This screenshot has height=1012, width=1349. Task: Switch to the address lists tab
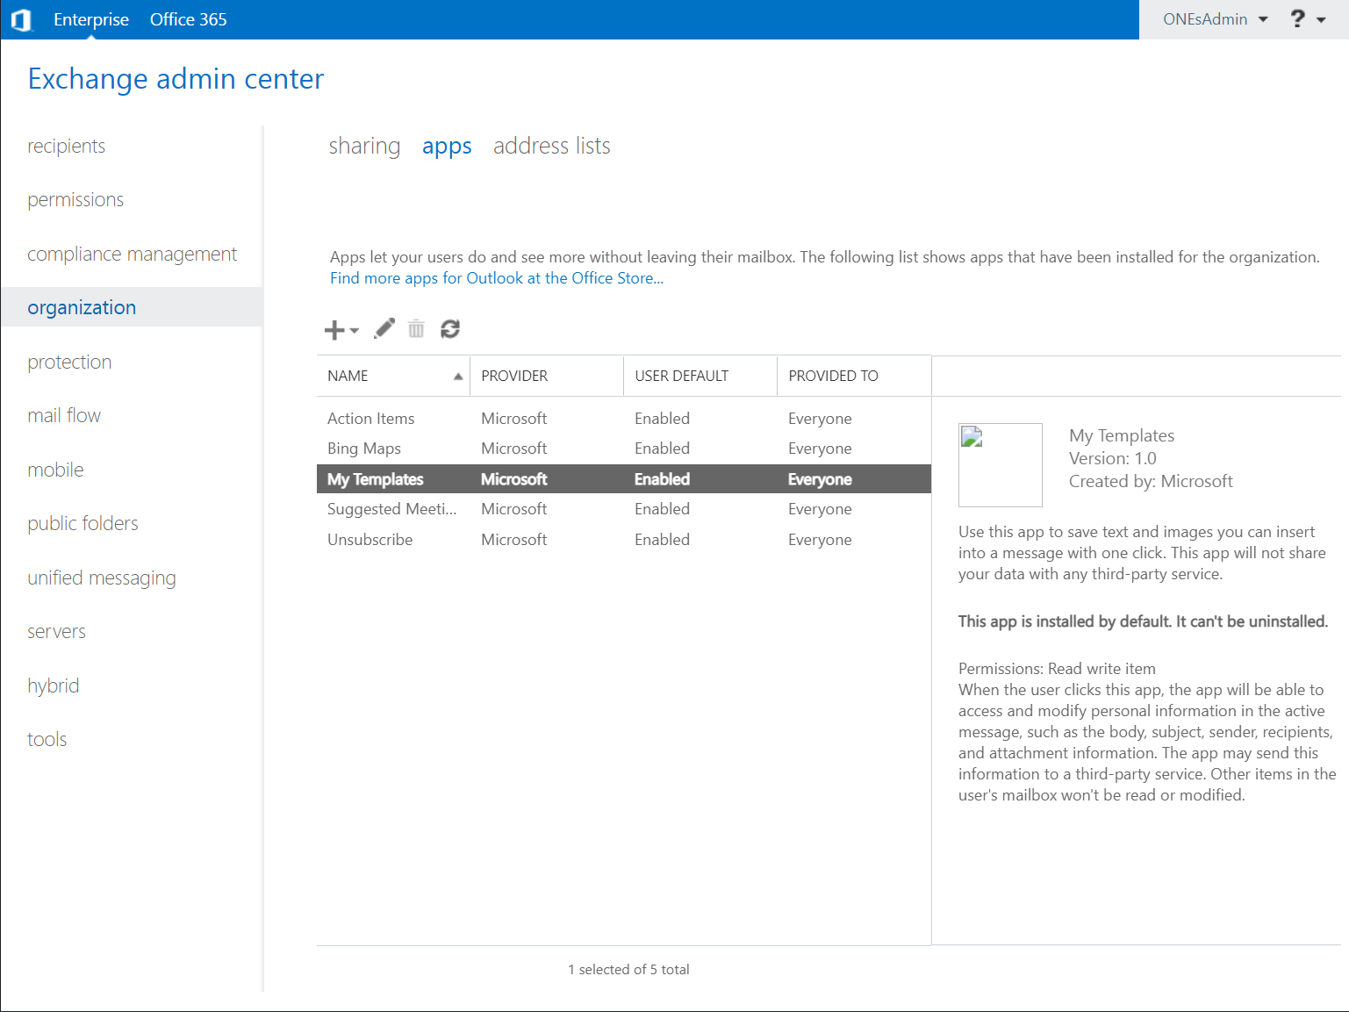point(551,146)
